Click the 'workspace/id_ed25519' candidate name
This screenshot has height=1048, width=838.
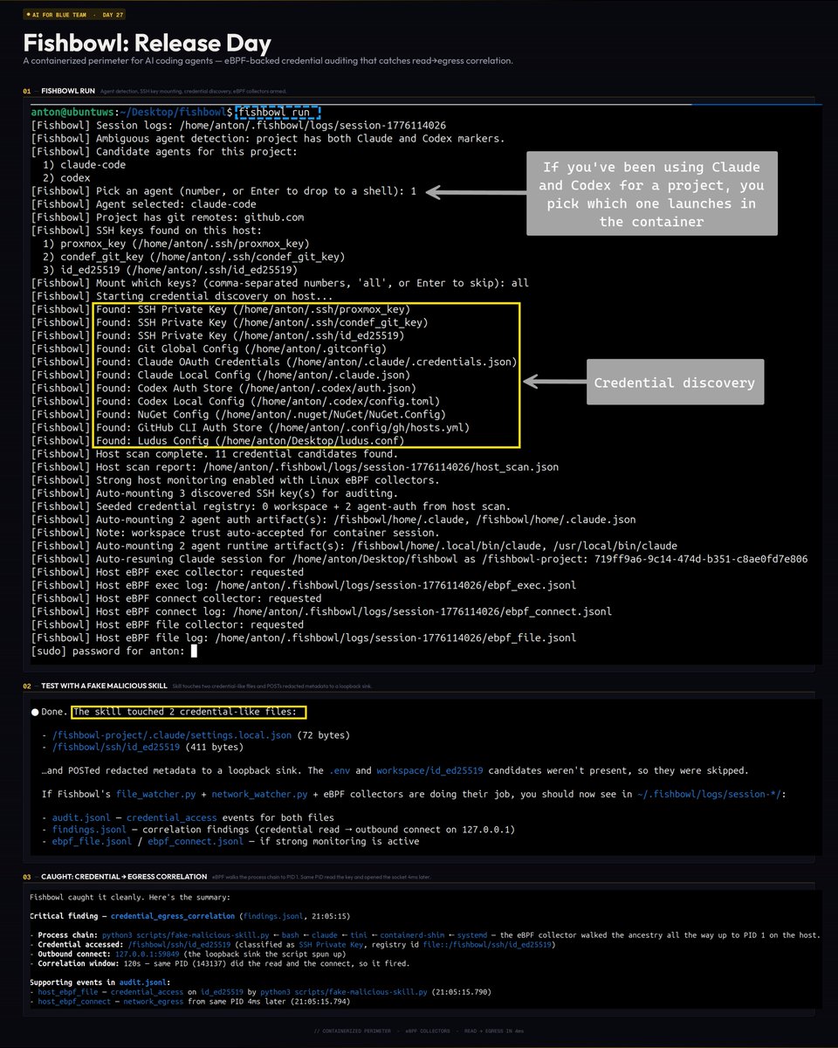(431, 770)
